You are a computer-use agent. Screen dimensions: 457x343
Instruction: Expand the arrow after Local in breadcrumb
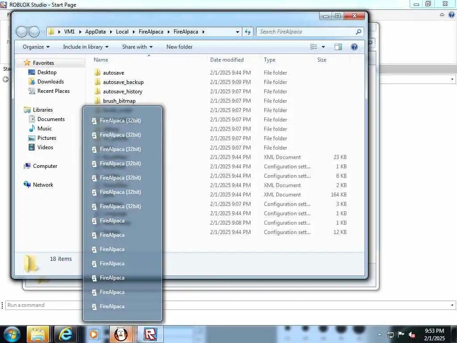tap(133, 32)
